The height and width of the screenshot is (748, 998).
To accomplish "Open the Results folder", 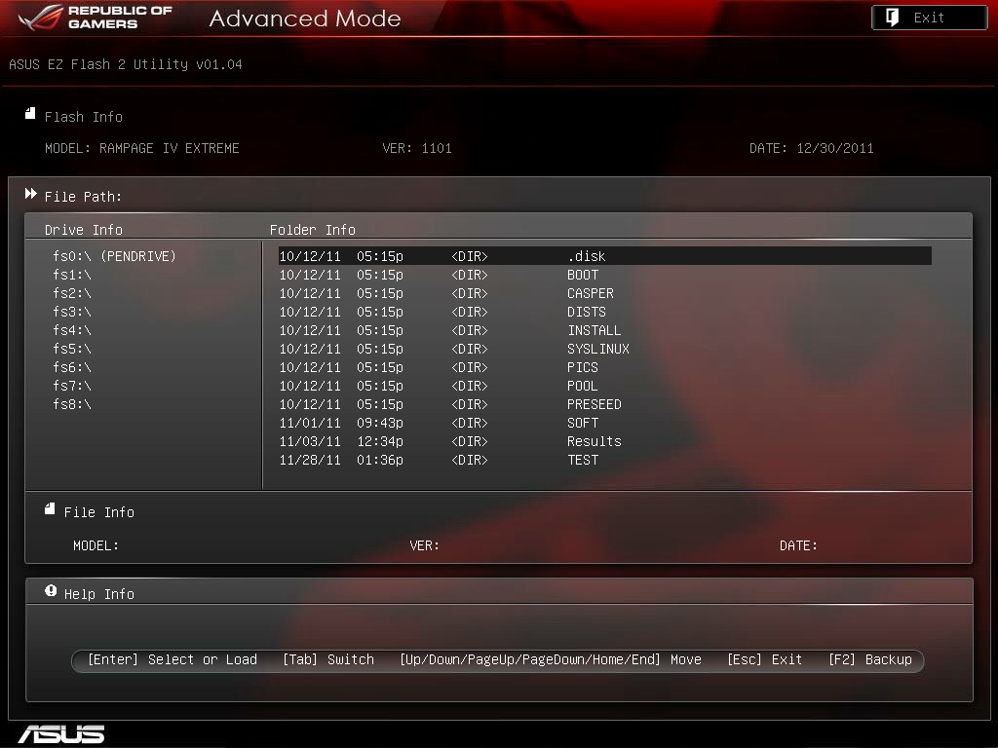I will click(x=594, y=441).
